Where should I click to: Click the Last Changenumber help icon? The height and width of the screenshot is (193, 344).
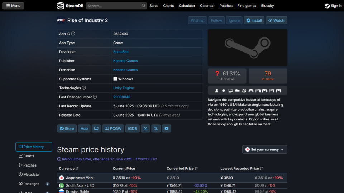coord(95,97)
